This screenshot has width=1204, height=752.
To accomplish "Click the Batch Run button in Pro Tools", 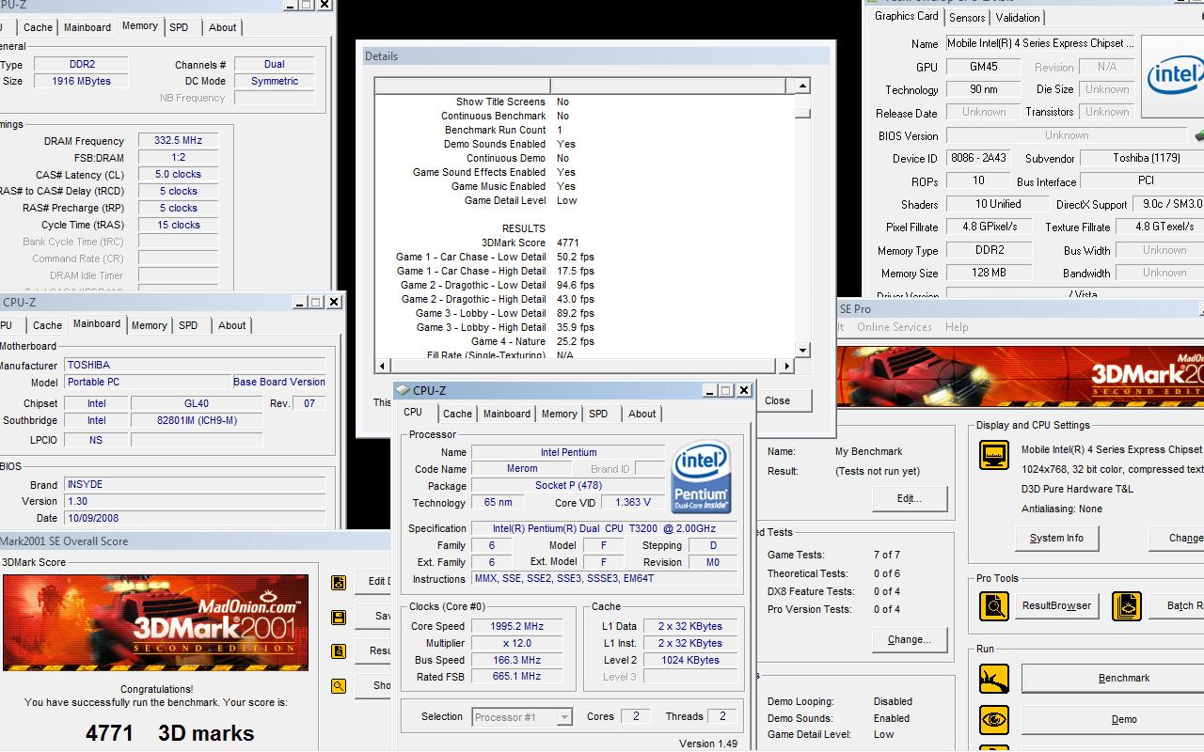I will pyautogui.click(x=1176, y=606).
